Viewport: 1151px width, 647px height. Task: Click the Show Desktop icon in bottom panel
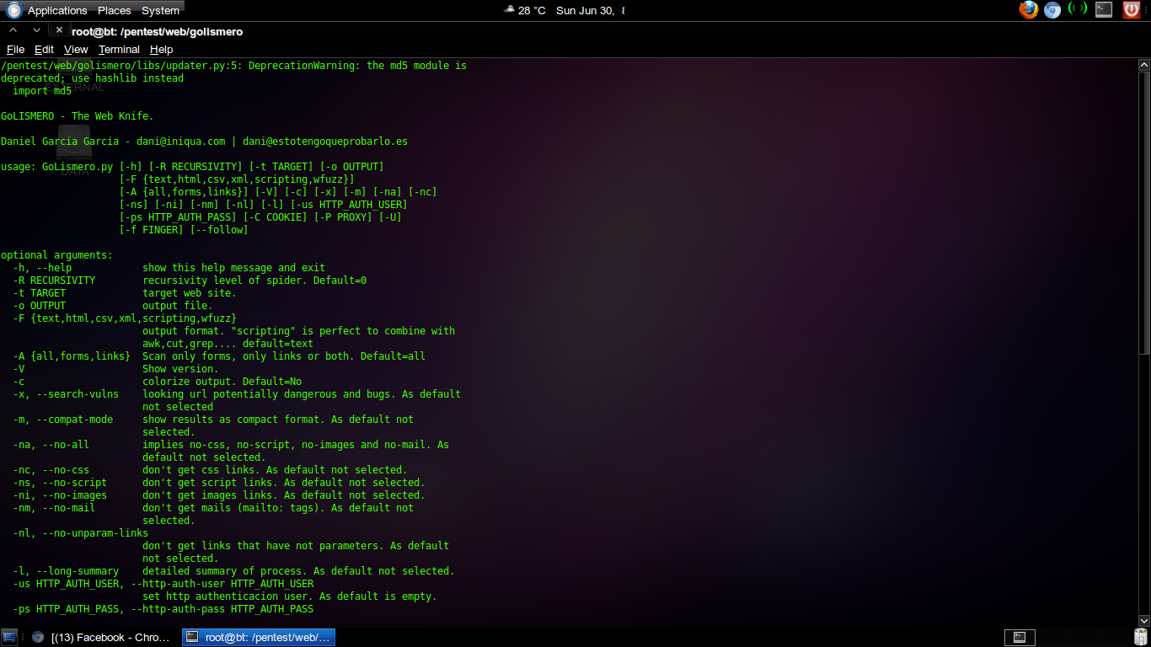pyautogui.click(x=8, y=637)
